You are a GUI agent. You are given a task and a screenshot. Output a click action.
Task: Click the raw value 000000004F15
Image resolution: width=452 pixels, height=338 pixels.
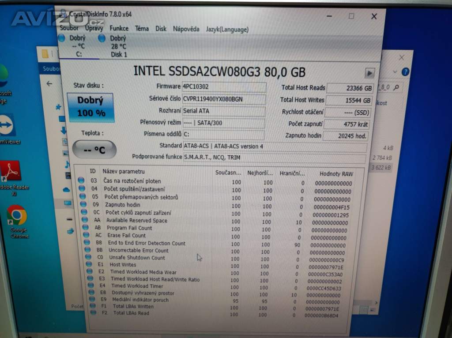(x=331, y=207)
